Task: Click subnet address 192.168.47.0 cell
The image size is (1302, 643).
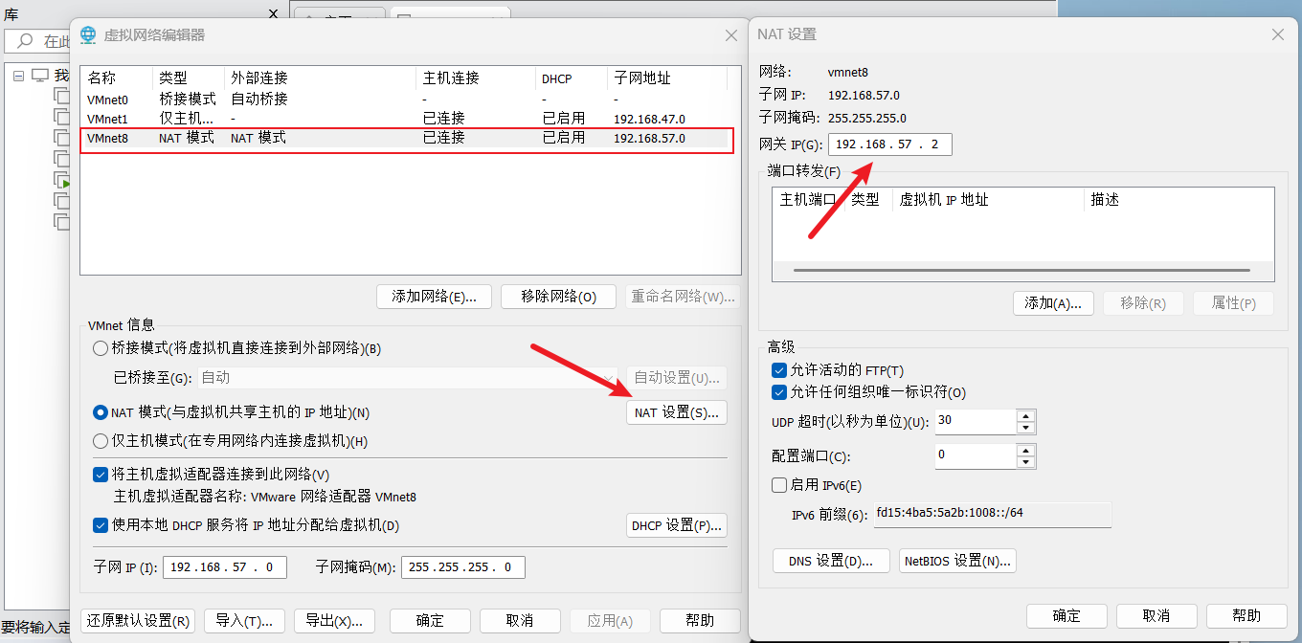Action: coord(649,120)
